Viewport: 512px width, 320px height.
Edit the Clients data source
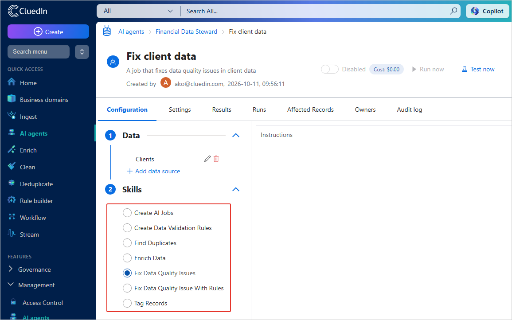tap(207, 159)
